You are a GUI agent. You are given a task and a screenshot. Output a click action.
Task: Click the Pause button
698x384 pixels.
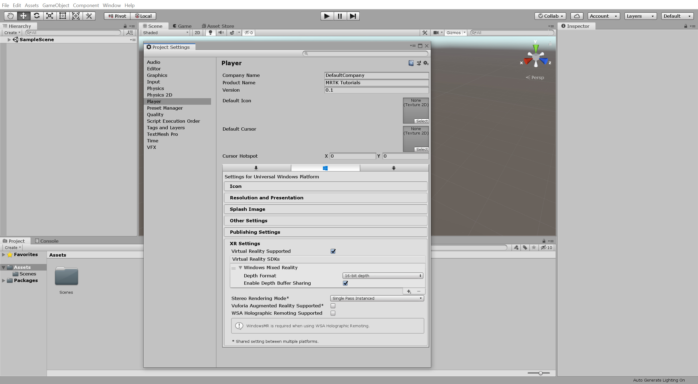coord(340,16)
